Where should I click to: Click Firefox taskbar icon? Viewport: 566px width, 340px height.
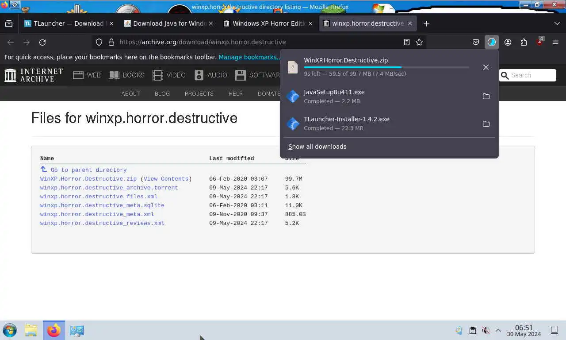pos(54,330)
